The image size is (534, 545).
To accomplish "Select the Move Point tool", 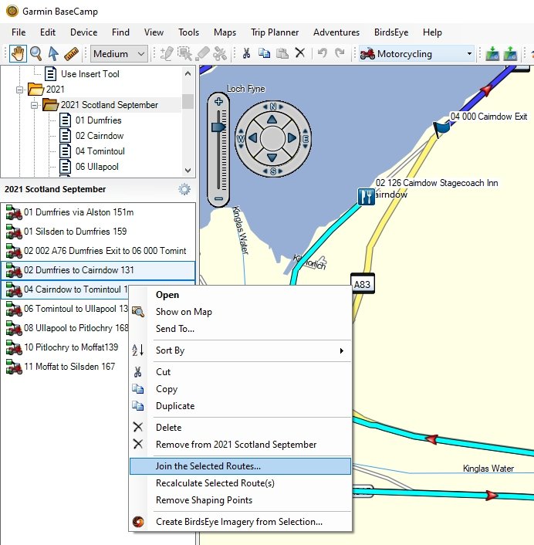I will [x=184, y=54].
